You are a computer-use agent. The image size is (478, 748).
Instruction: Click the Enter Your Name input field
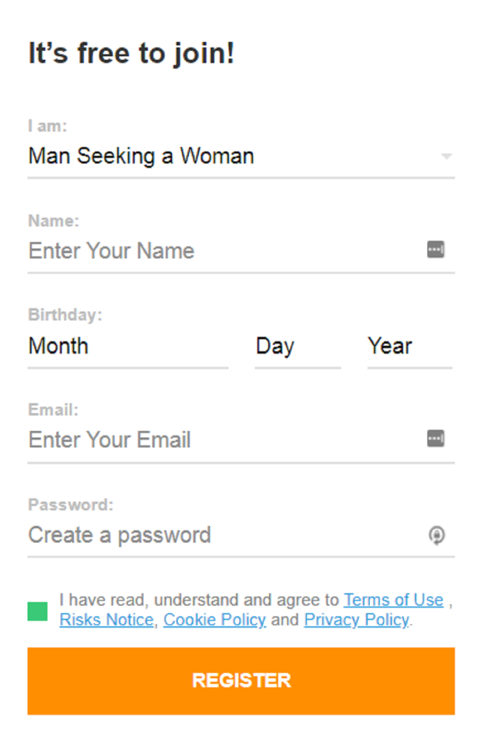187,250
